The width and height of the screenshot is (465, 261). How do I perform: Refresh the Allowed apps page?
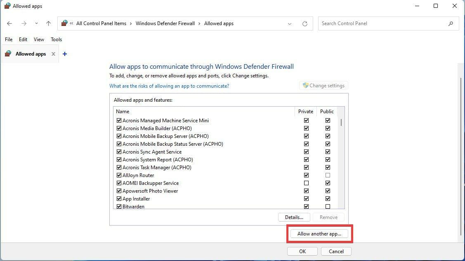click(x=305, y=24)
